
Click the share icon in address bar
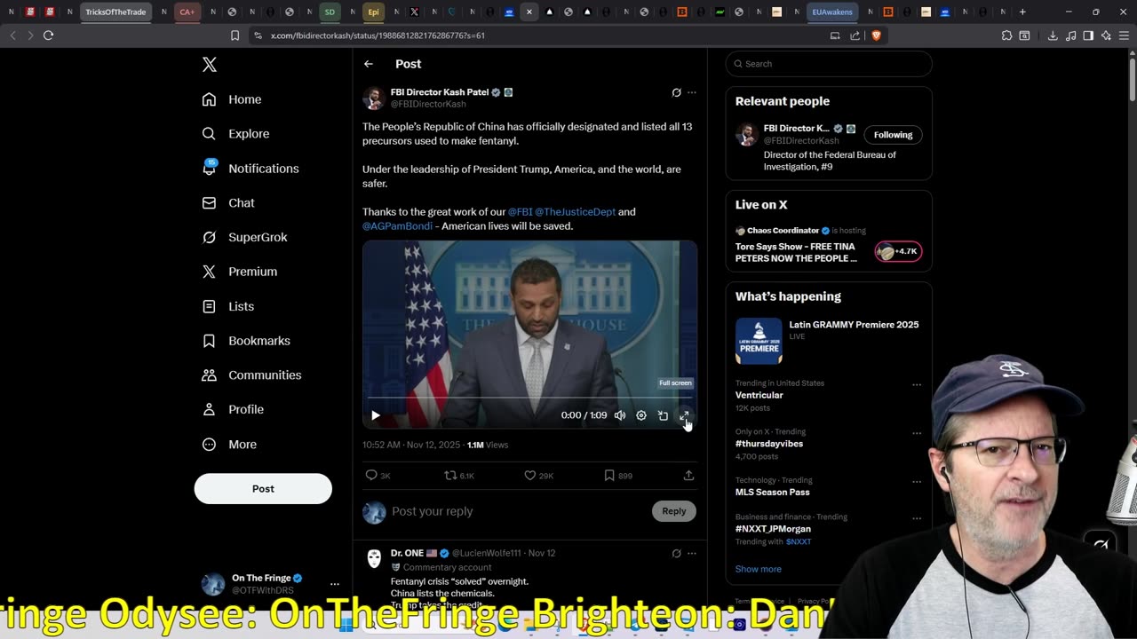[x=855, y=35]
